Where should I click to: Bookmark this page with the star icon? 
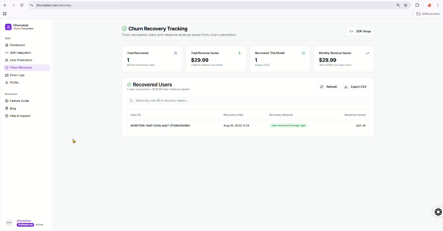pyautogui.click(x=406, y=5)
